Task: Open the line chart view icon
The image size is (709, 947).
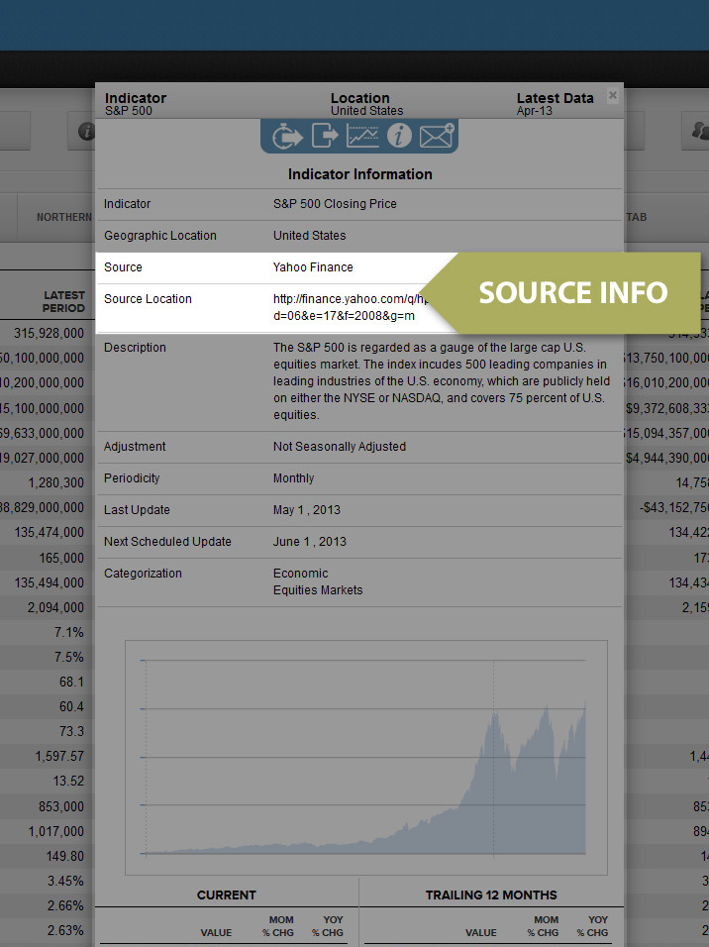Action: coord(362,136)
